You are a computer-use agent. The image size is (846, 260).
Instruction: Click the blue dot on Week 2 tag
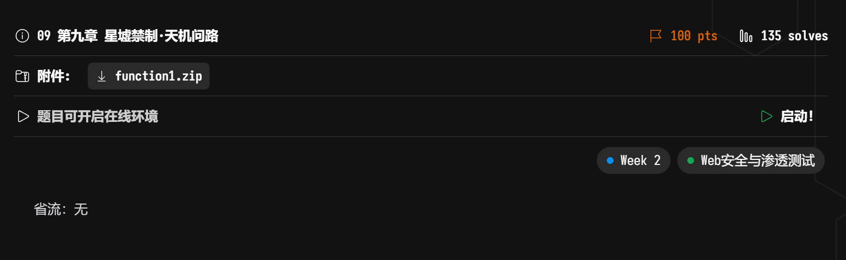[610, 161]
